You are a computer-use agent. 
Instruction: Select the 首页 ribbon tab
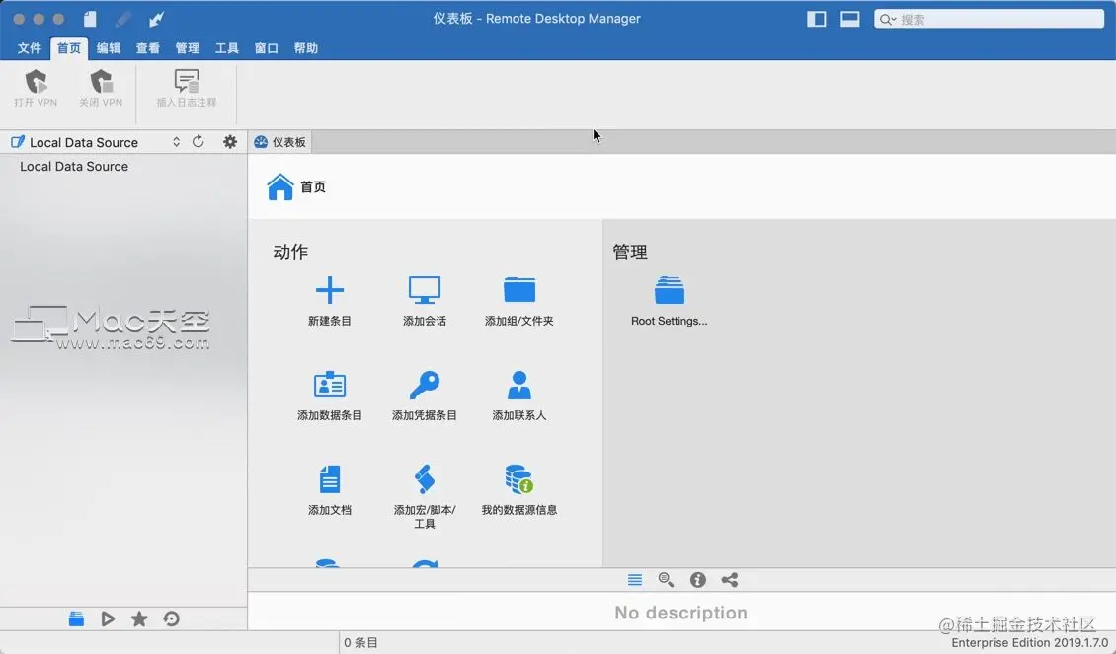69,48
